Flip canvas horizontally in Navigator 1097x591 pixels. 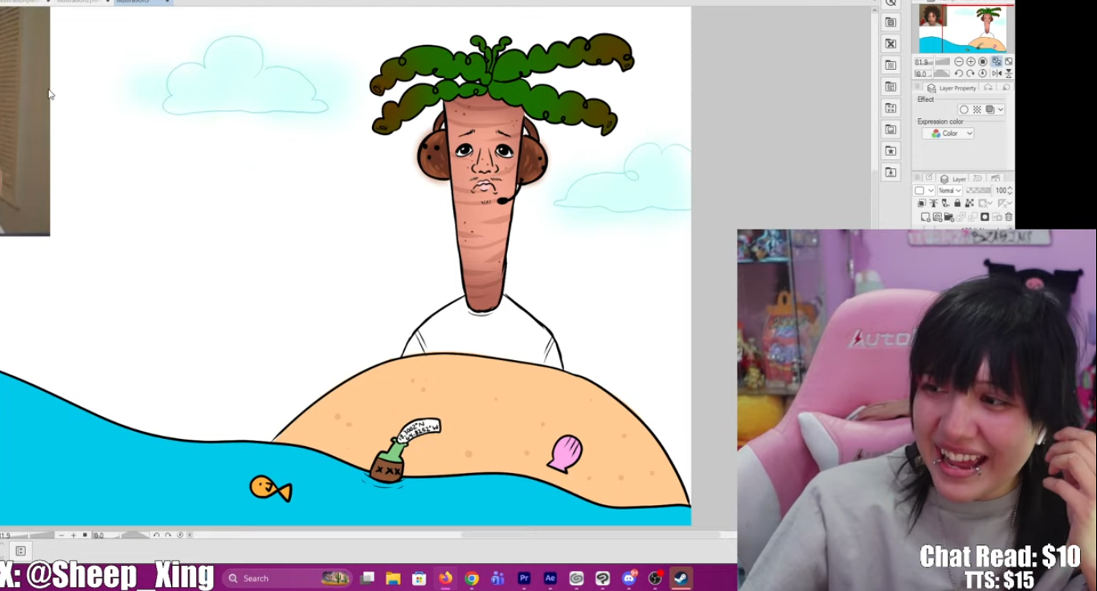(x=997, y=73)
